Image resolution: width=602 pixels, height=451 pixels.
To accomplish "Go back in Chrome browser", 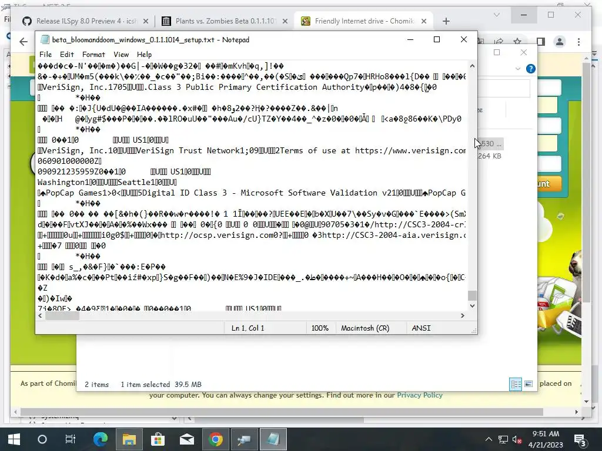I will click(24, 42).
